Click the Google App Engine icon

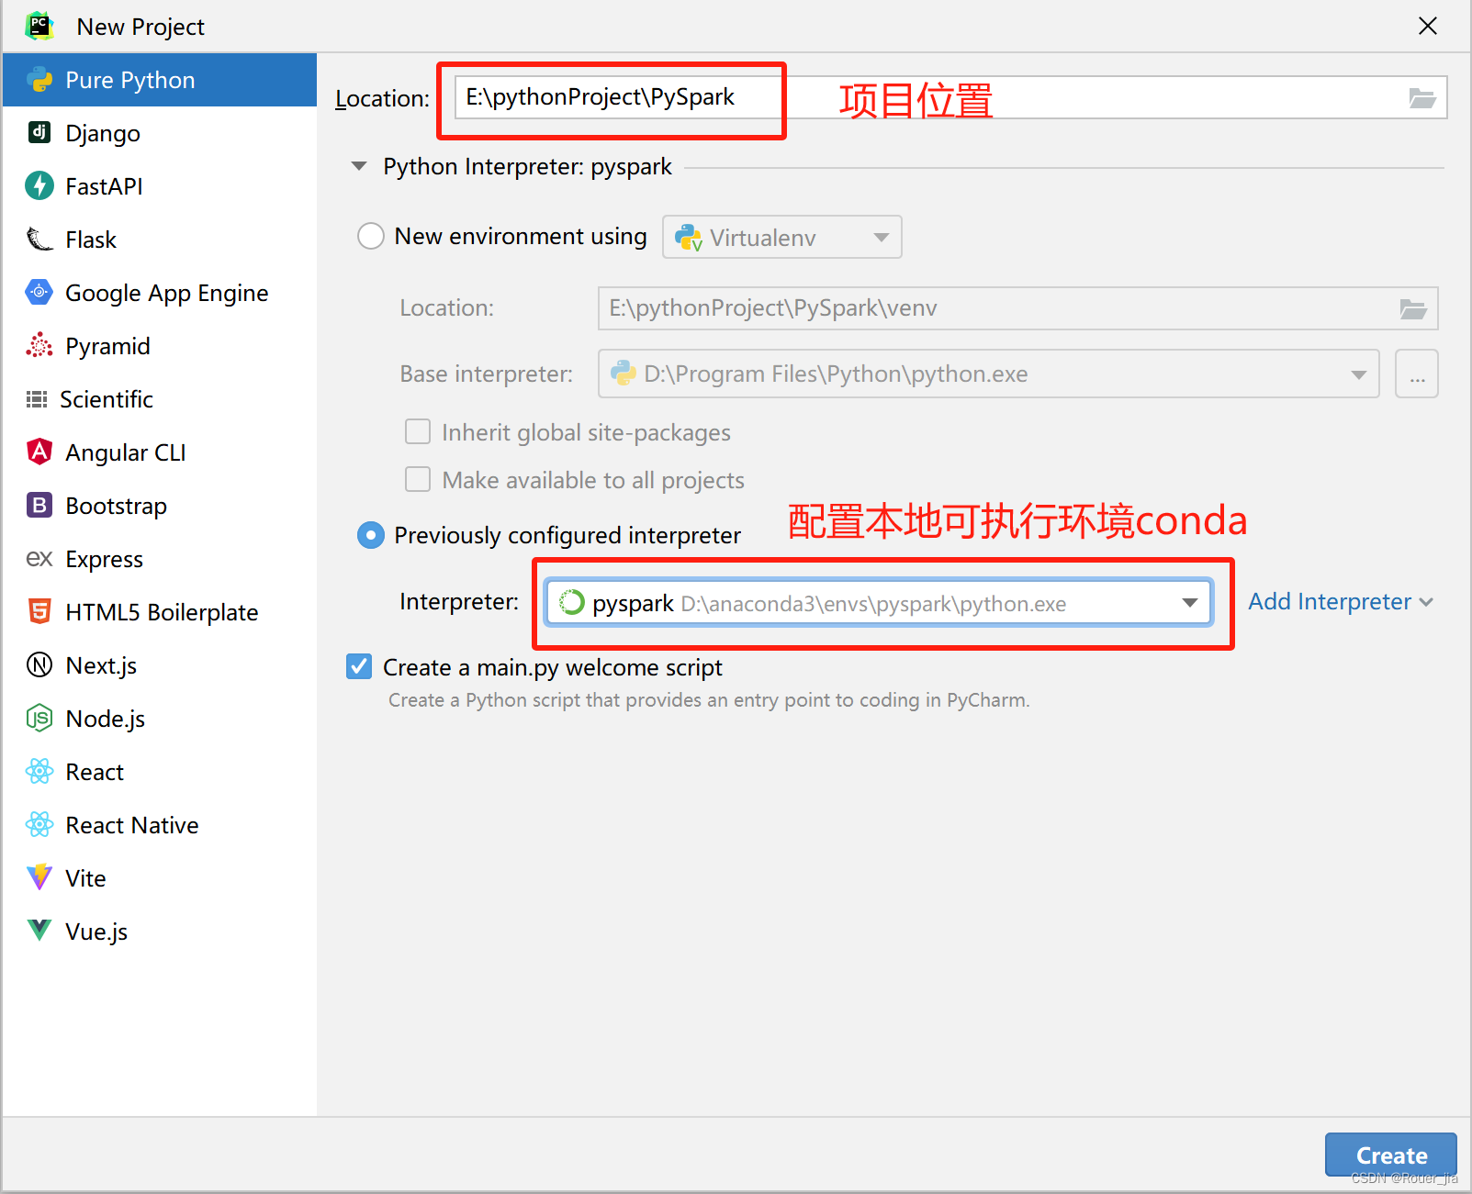39,292
